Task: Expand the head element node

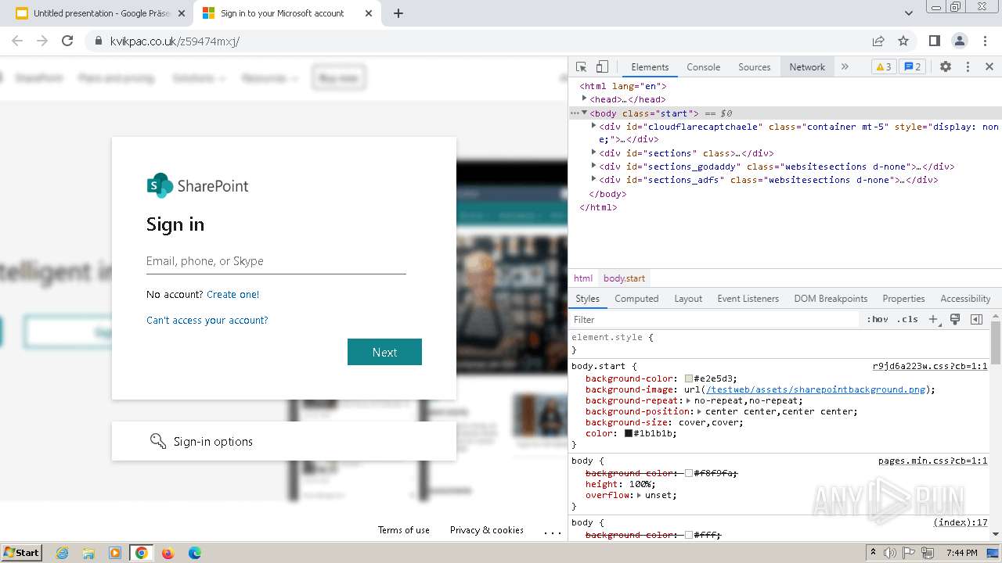Action: pyautogui.click(x=585, y=99)
